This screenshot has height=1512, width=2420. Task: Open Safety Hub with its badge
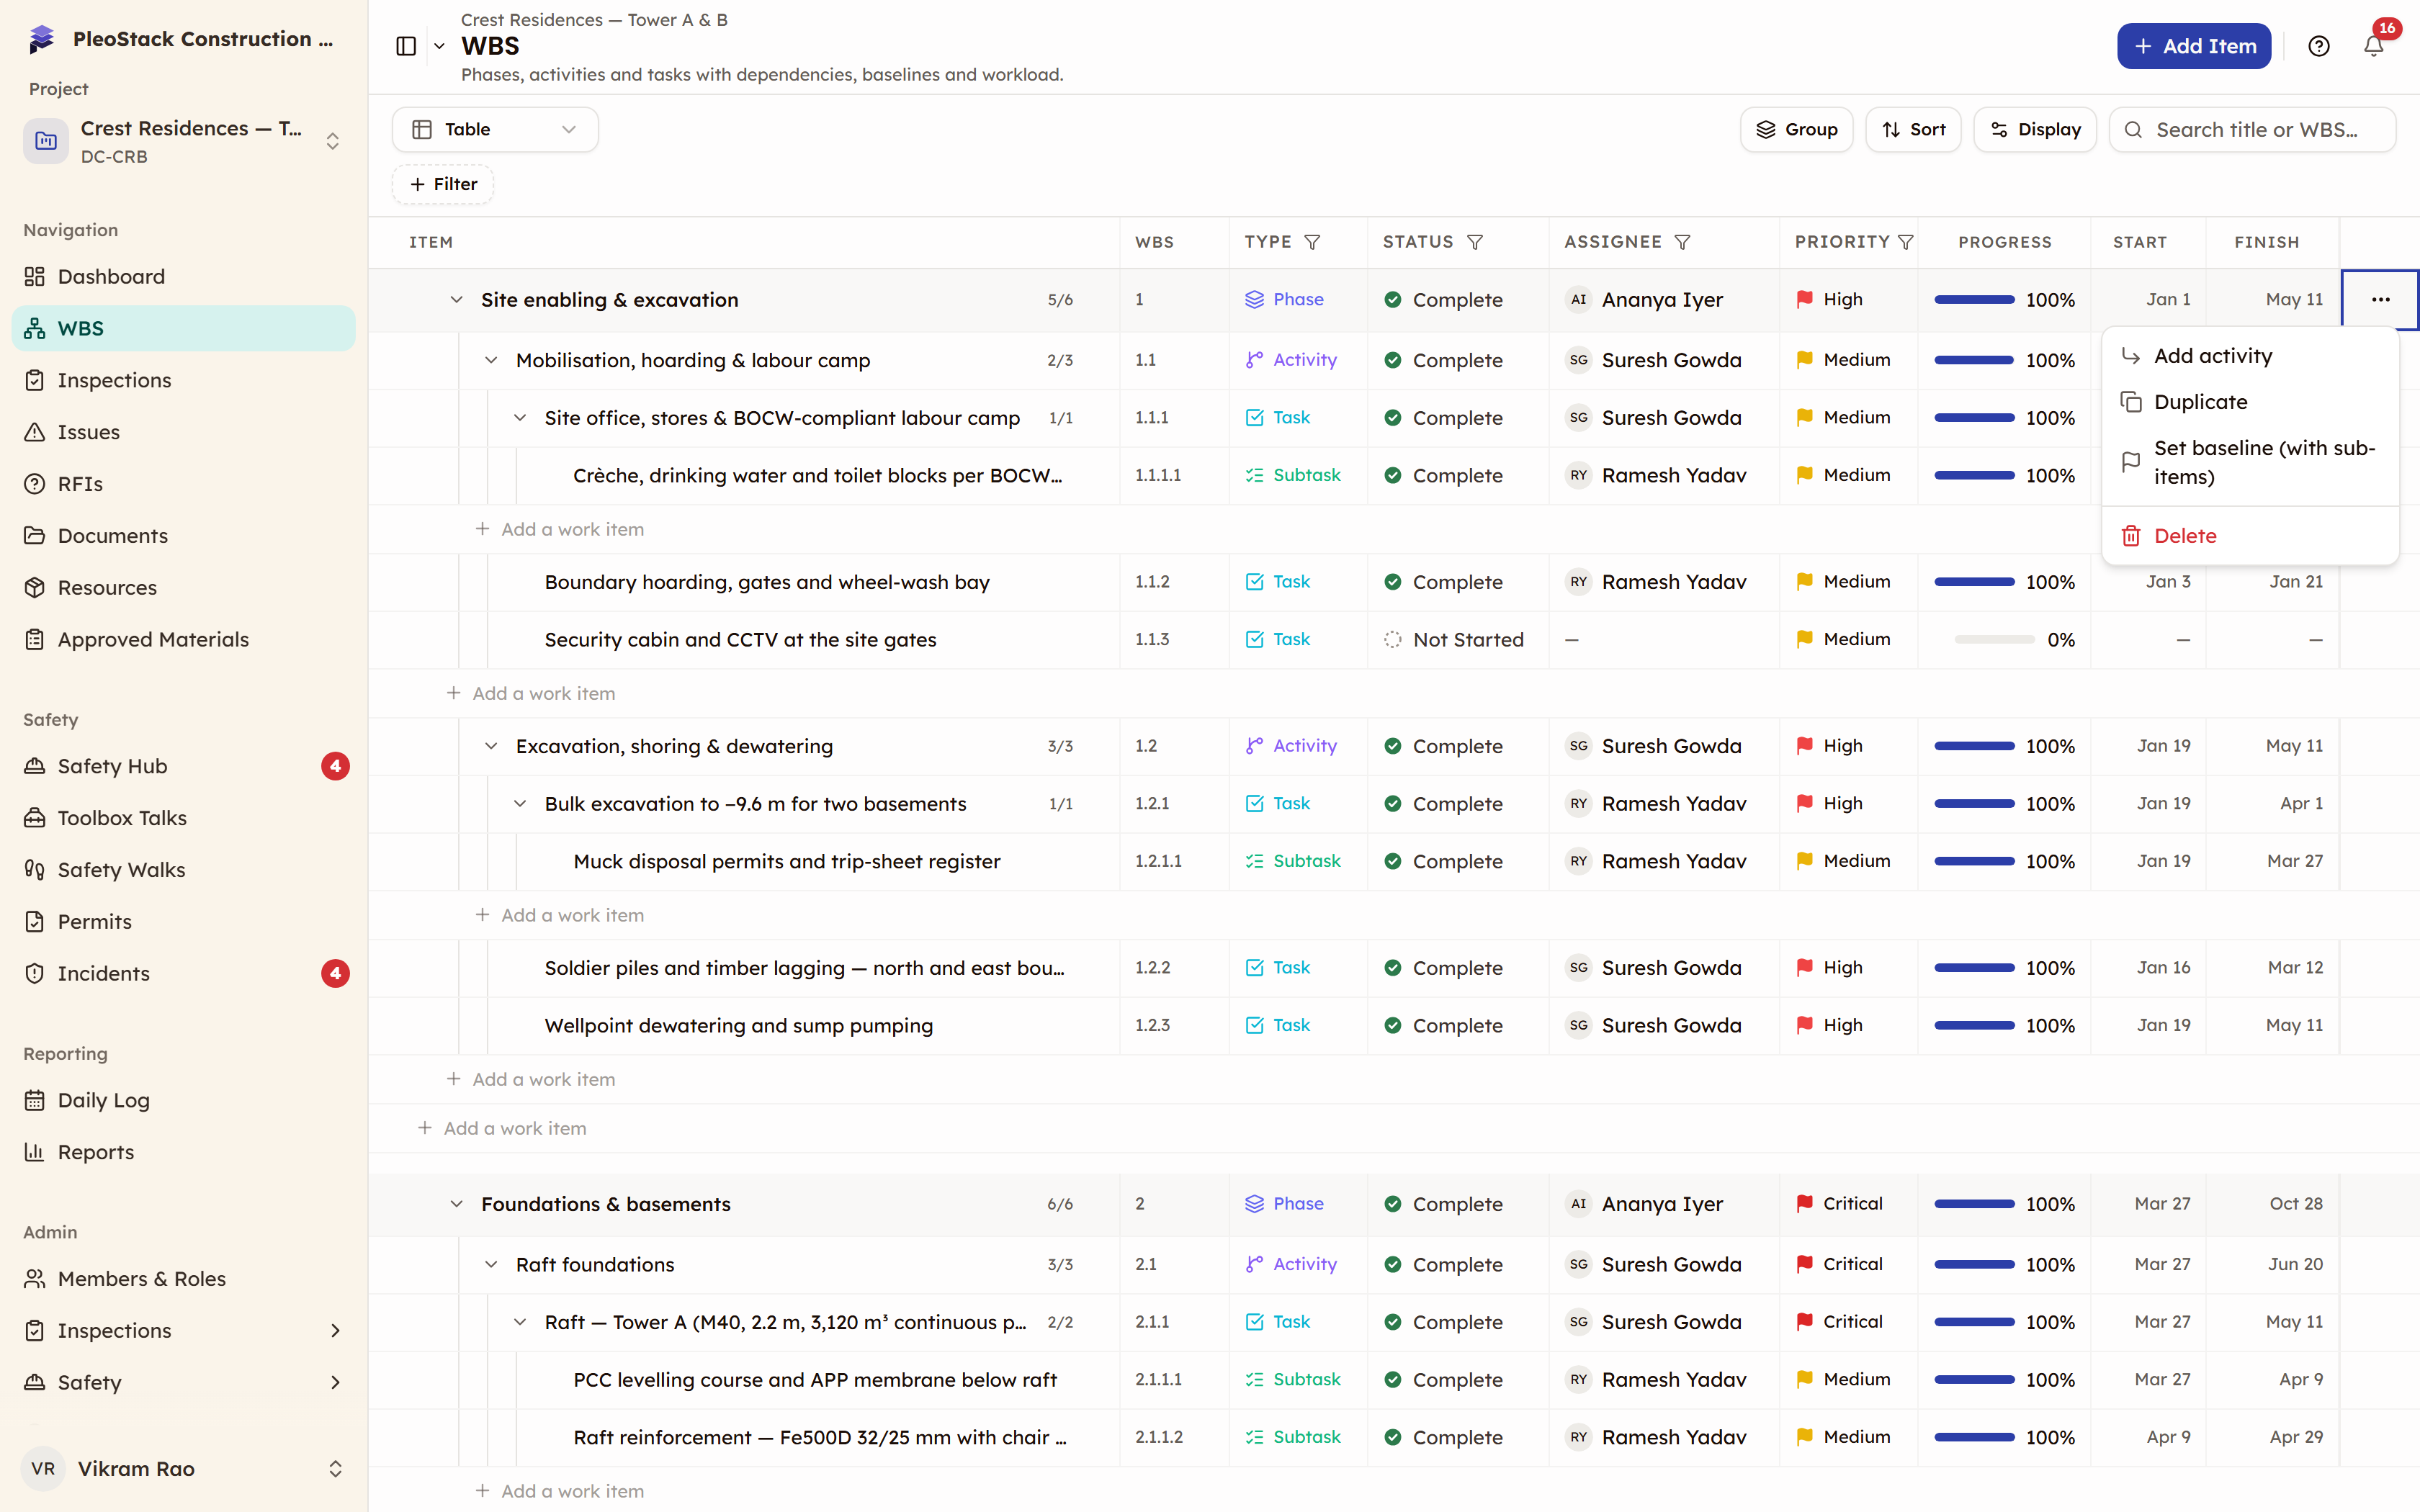coord(183,766)
